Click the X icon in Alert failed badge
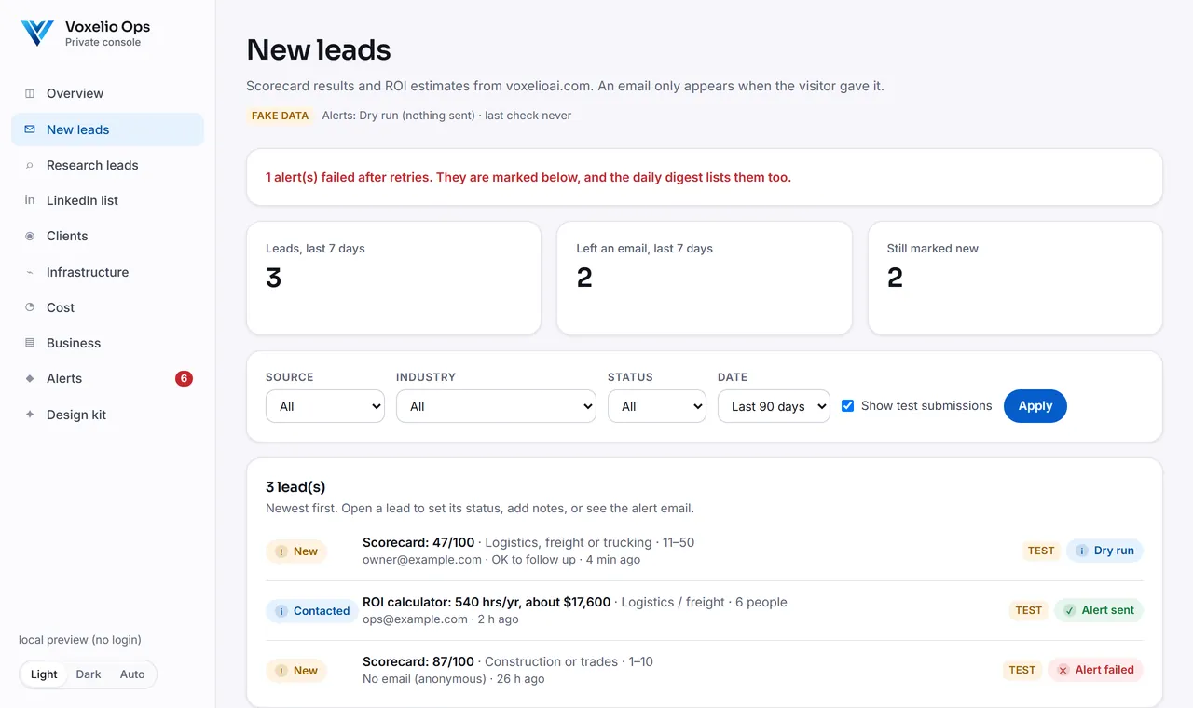The height and width of the screenshot is (708, 1193). click(x=1063, y=670)
